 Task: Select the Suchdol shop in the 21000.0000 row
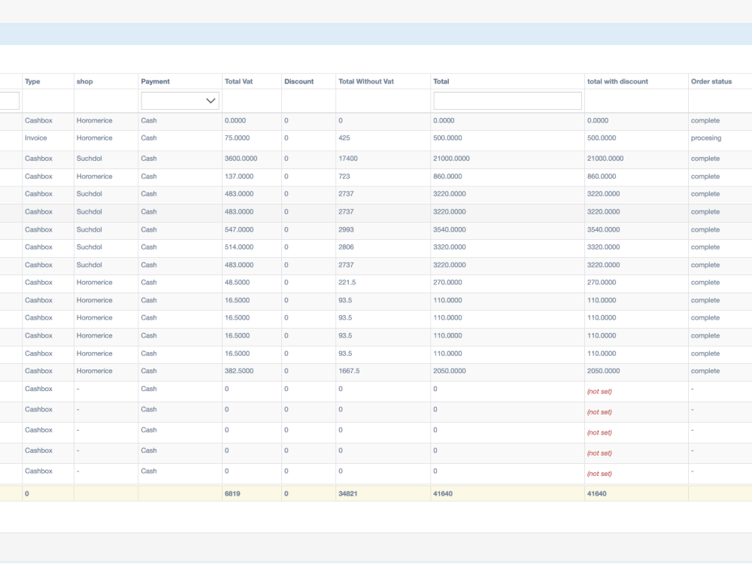point(89,159)
